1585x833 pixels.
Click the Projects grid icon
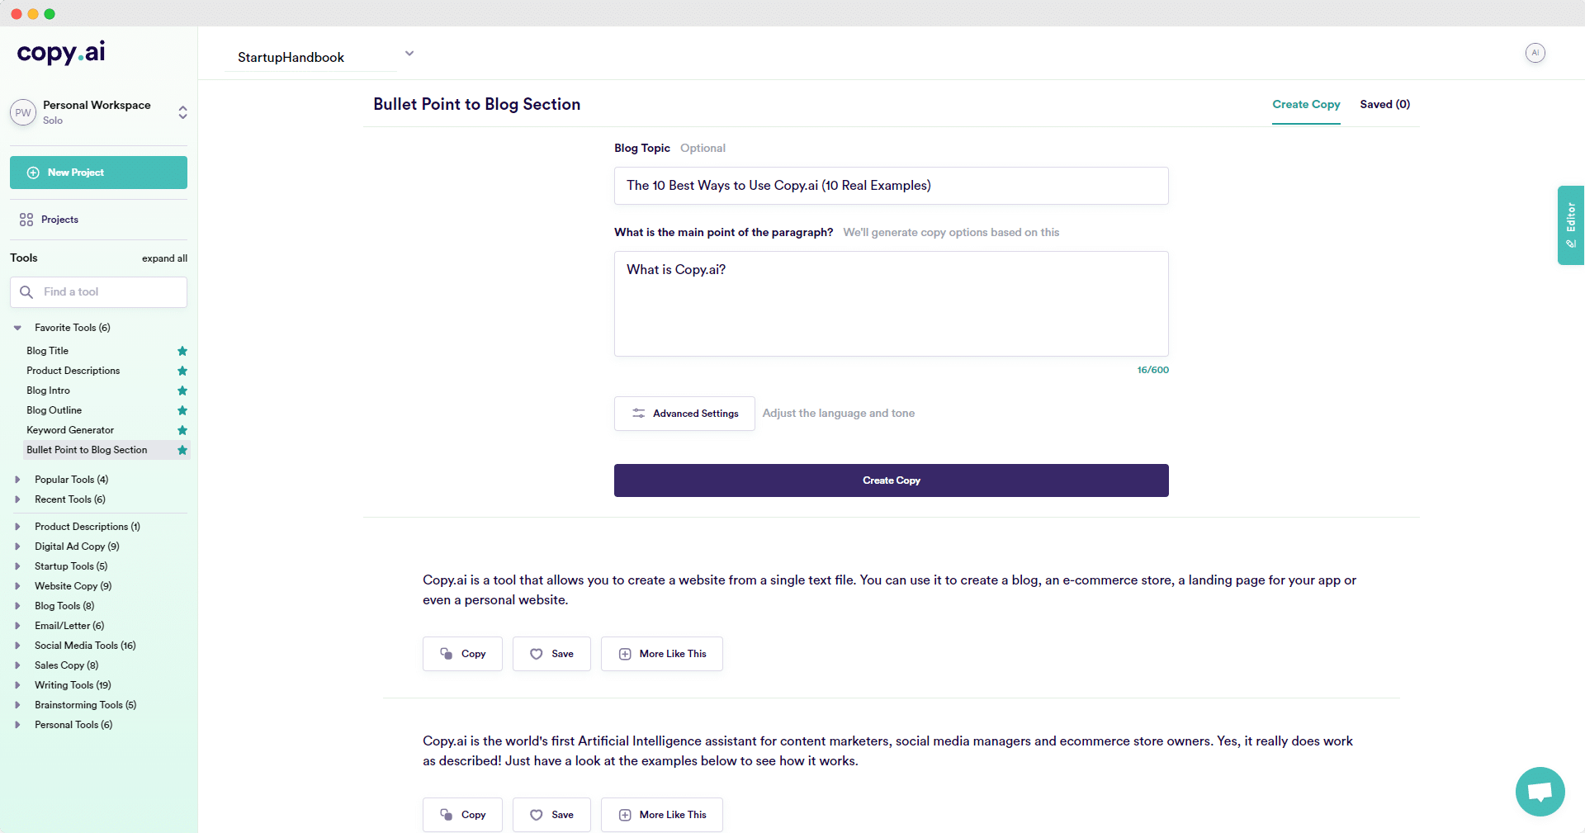(26, 220)
